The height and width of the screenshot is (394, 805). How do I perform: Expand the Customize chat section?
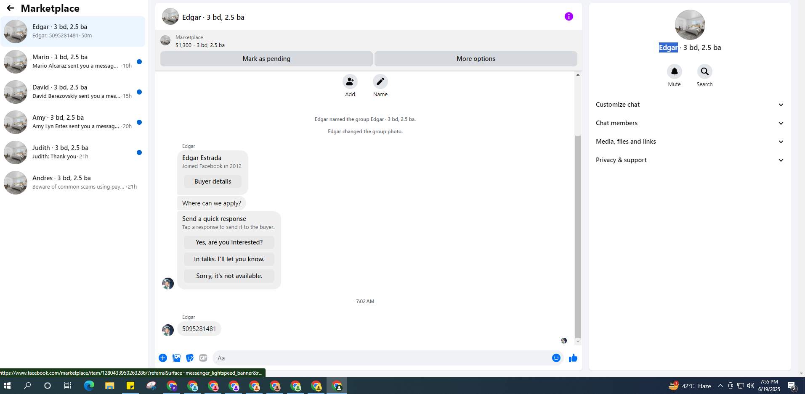[690, 105]
